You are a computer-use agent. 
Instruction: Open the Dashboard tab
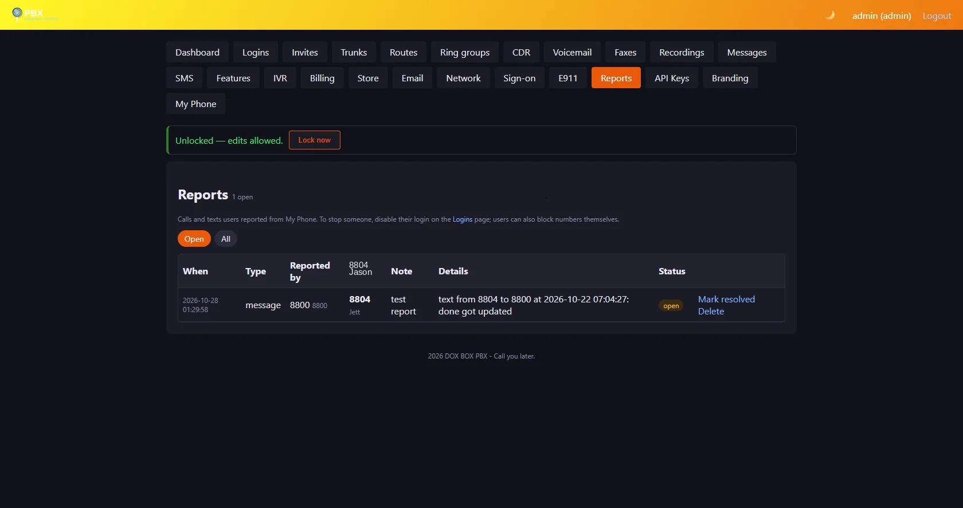pyautogui.click(x=197, y=52)
